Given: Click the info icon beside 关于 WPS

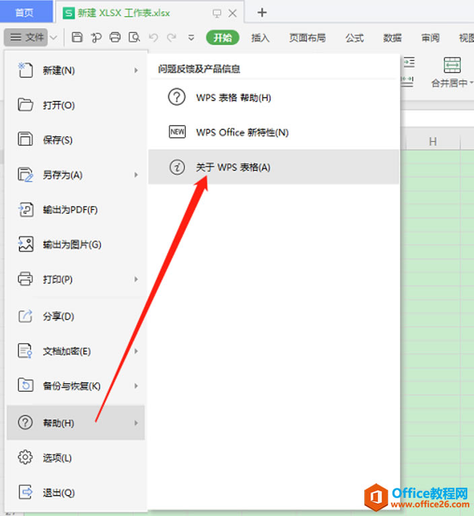Looking at the screenshot, I should tap(177, 167).
